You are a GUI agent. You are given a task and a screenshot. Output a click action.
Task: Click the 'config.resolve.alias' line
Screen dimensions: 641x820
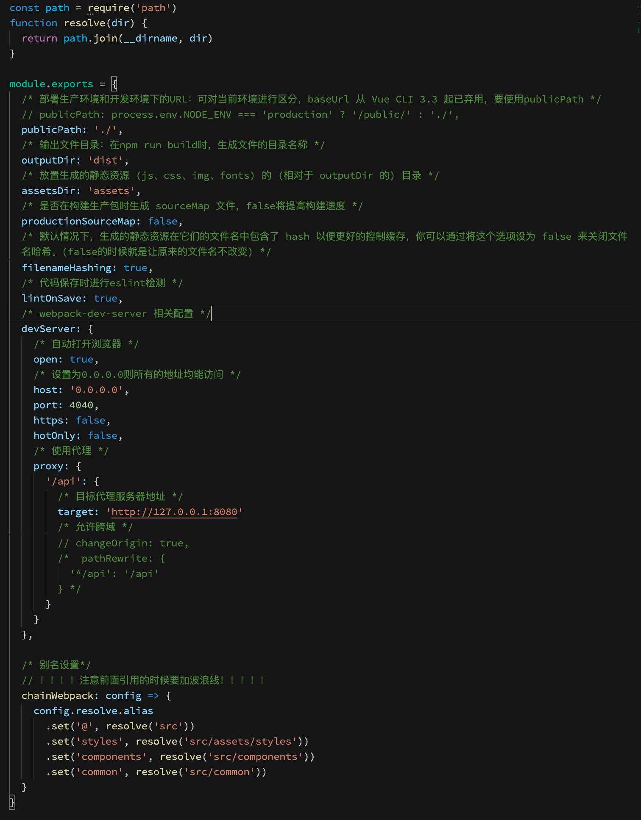tap(93, 711)
